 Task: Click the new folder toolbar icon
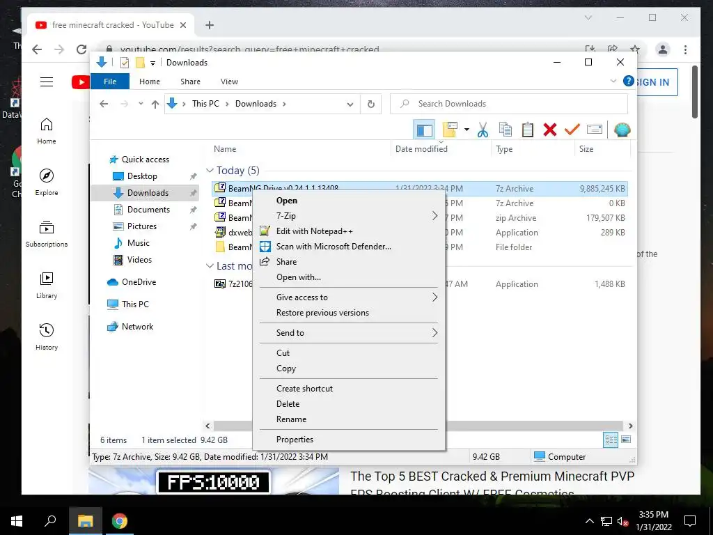[450, 130]
